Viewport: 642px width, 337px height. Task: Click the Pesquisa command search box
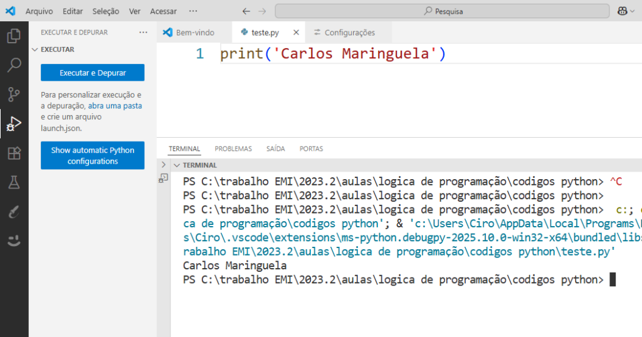(442, 11)
